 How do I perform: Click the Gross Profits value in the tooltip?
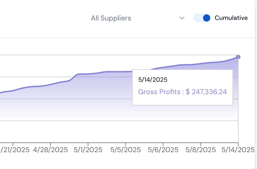tap(182, 92)
